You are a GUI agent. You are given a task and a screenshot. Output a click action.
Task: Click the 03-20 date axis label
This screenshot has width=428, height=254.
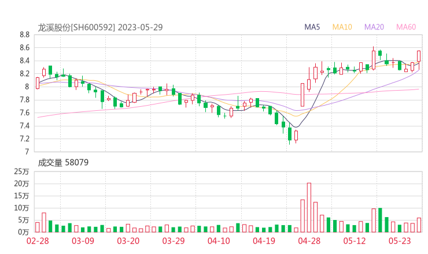[x=128, y=241]
